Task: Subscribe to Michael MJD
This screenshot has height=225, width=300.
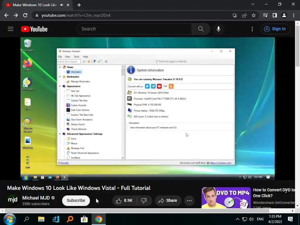Action: 76,200
